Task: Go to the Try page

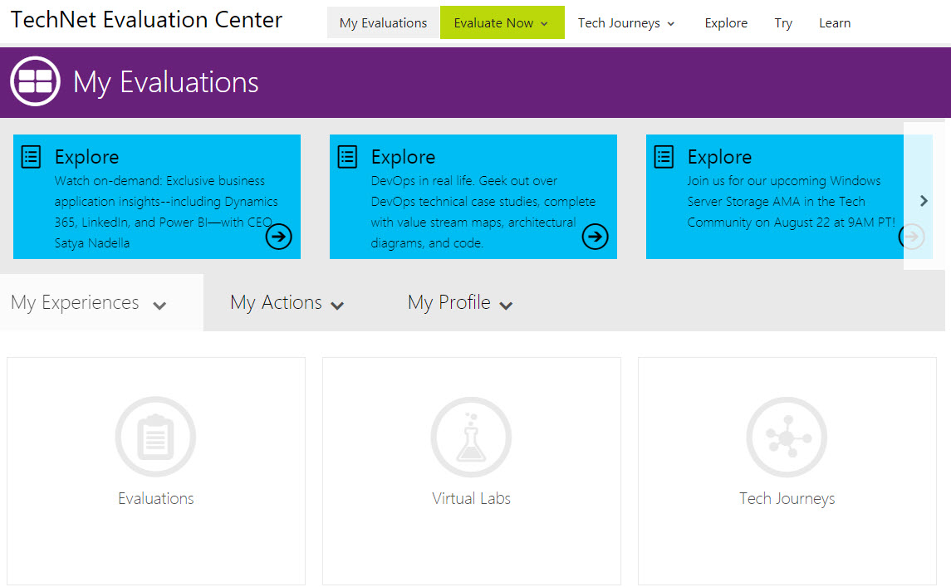Action: 783,23
